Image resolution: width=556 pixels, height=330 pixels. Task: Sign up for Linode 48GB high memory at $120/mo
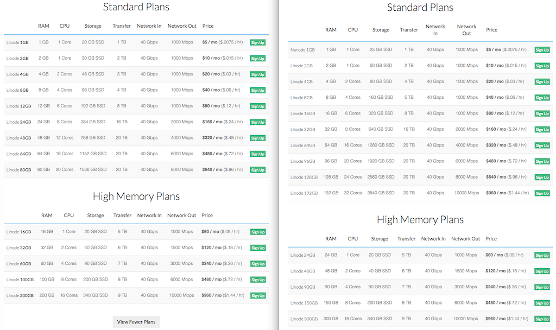[x=542, y=271]
